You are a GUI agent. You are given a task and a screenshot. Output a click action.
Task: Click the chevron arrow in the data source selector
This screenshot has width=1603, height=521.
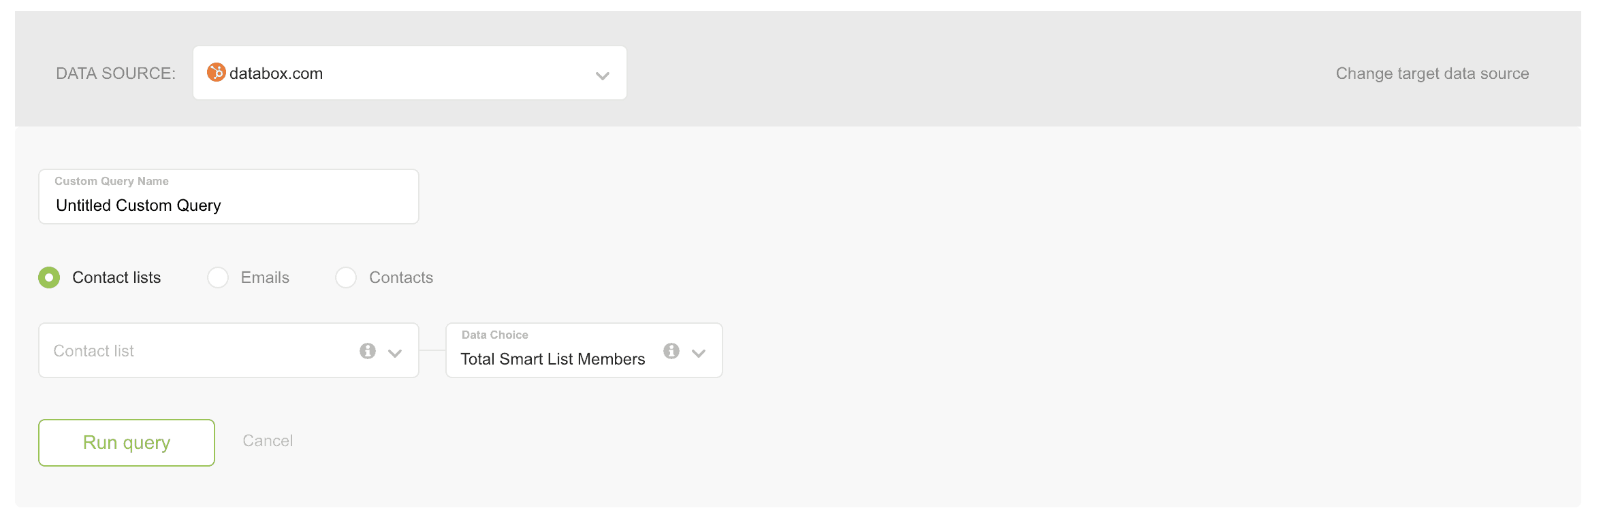click(602, 75)
